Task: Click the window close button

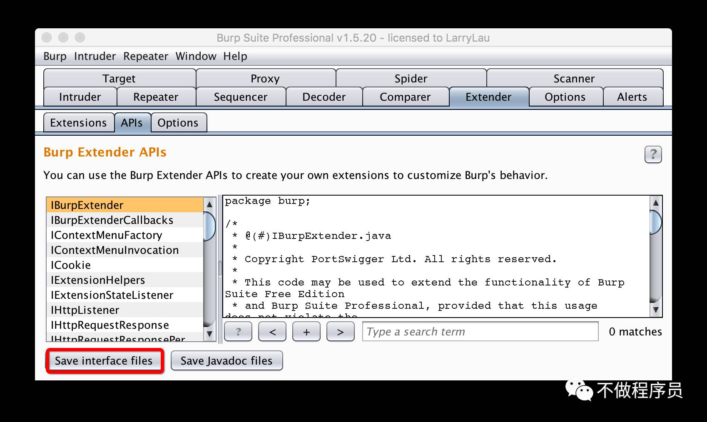Action: click(x=47, y=37)
